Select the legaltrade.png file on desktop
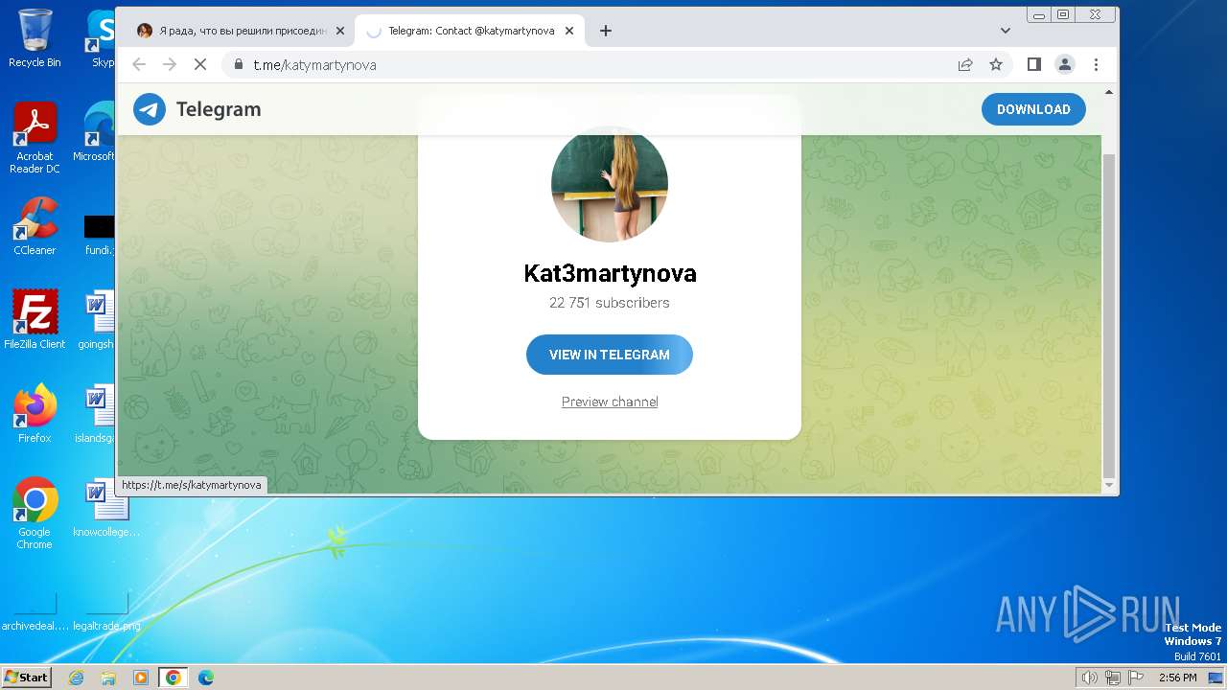Image resolution: width=1227 pixels, height=690 pixels. click(x=107, y=610)
